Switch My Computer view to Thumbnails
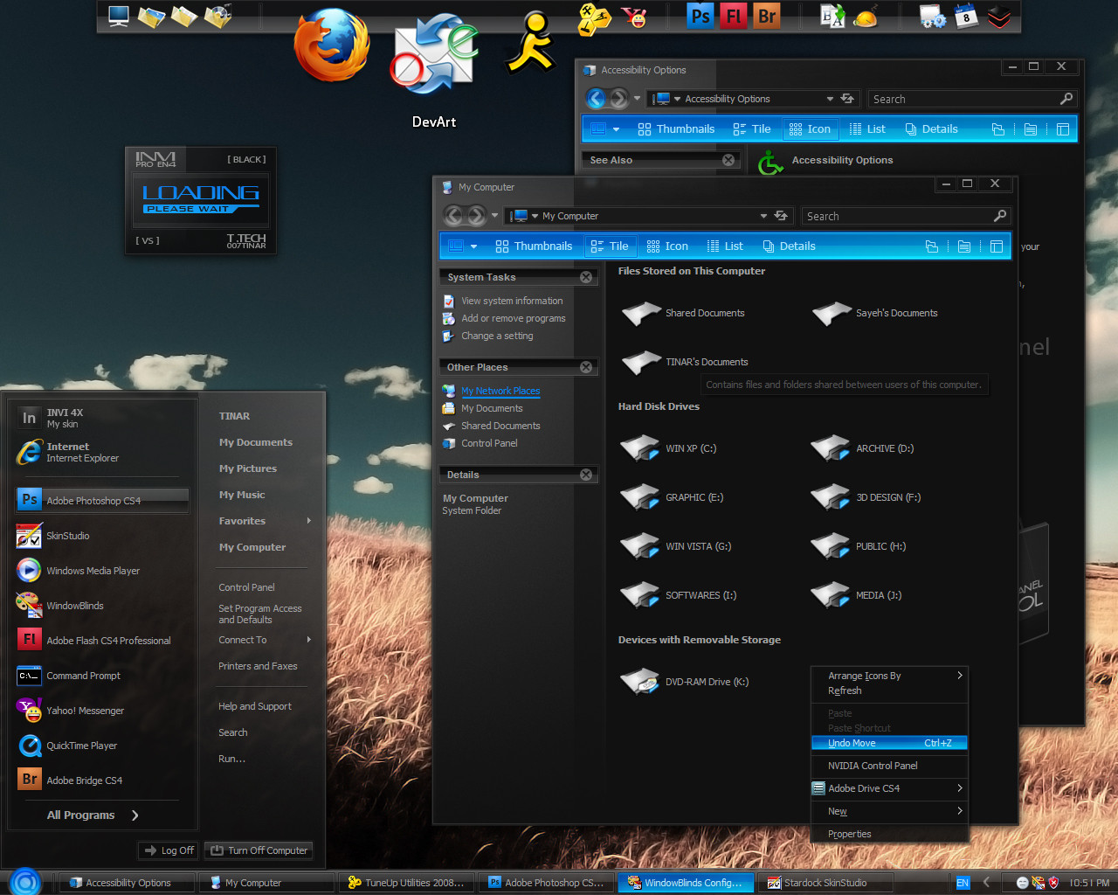Screen dimensions: 1118x895 point(534,246)
